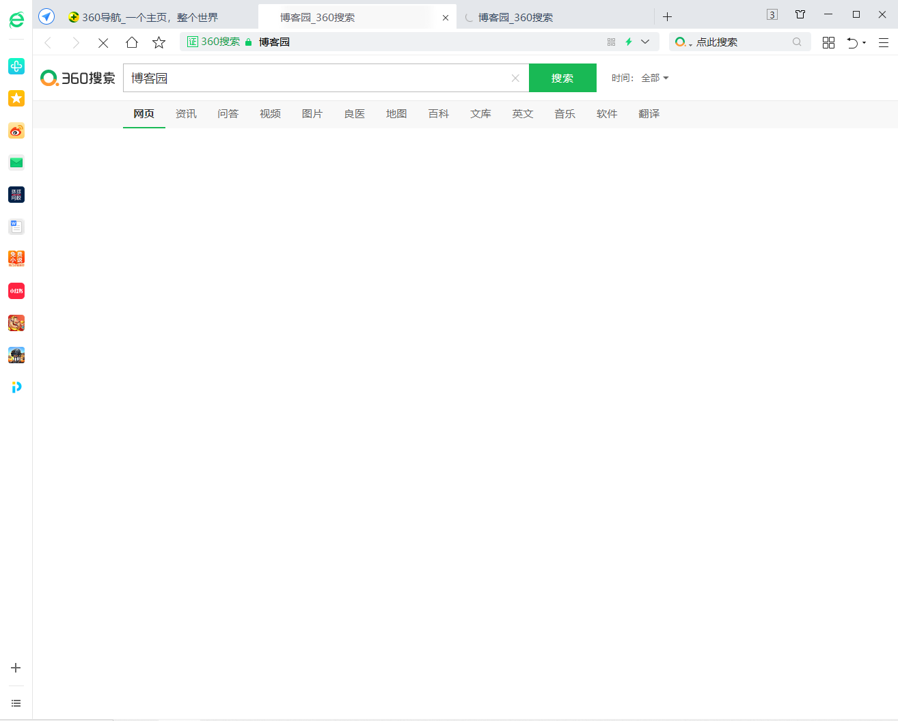Open the Weibo sidebar icon

click(x=16, y=130)
